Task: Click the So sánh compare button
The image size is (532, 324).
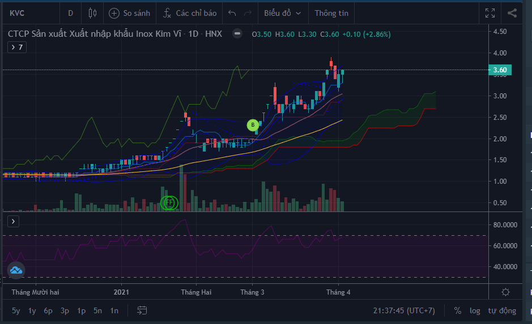Action: [130, 13]
